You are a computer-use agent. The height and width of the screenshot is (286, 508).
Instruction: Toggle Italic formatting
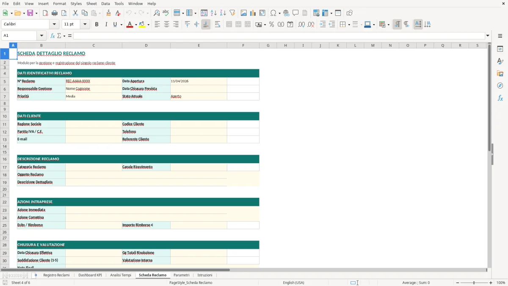tap(106, 25)
